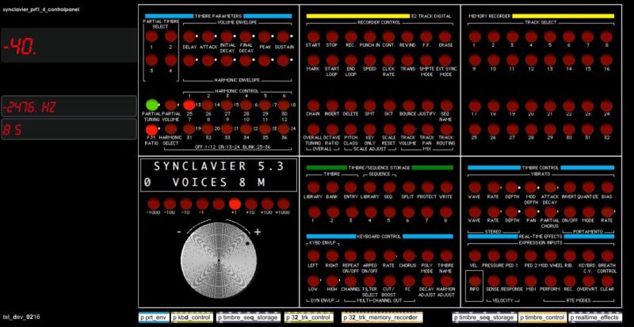Image resolution: width=634 pixels, height=327 pixels.
Task: Click the INFO button in Real-Time Effects
Action: 475,279
